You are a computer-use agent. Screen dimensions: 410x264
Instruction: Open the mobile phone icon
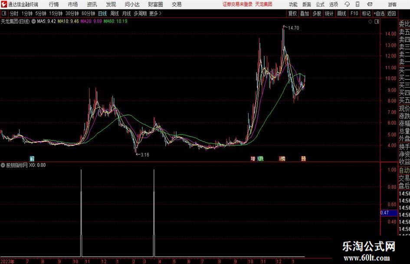358,4
